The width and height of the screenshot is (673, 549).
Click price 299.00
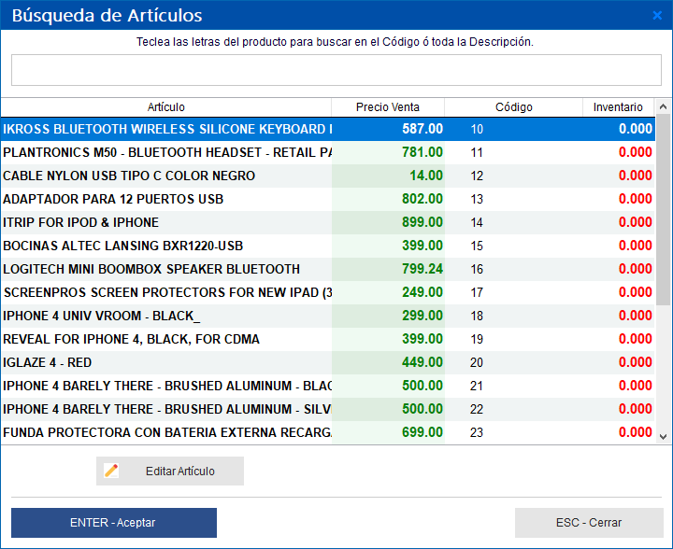[x=422, y=316]
